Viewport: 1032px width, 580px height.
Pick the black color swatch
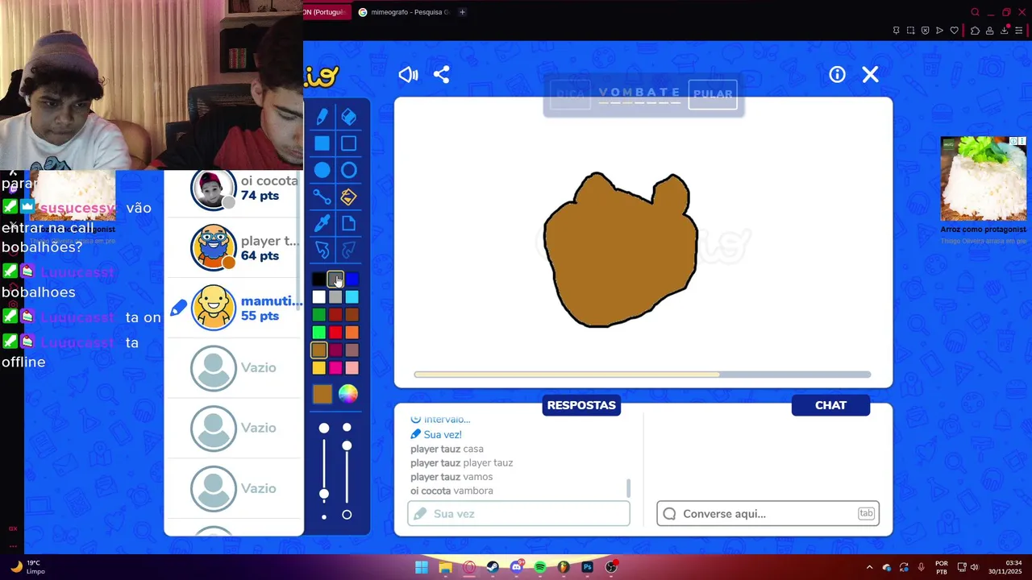pos(318,280)
